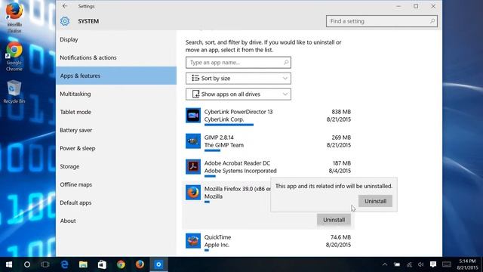Select the Adobe Acrobat Reader DC name
Viewport: 483px width, 272px height.
click(x=237, y=163)
